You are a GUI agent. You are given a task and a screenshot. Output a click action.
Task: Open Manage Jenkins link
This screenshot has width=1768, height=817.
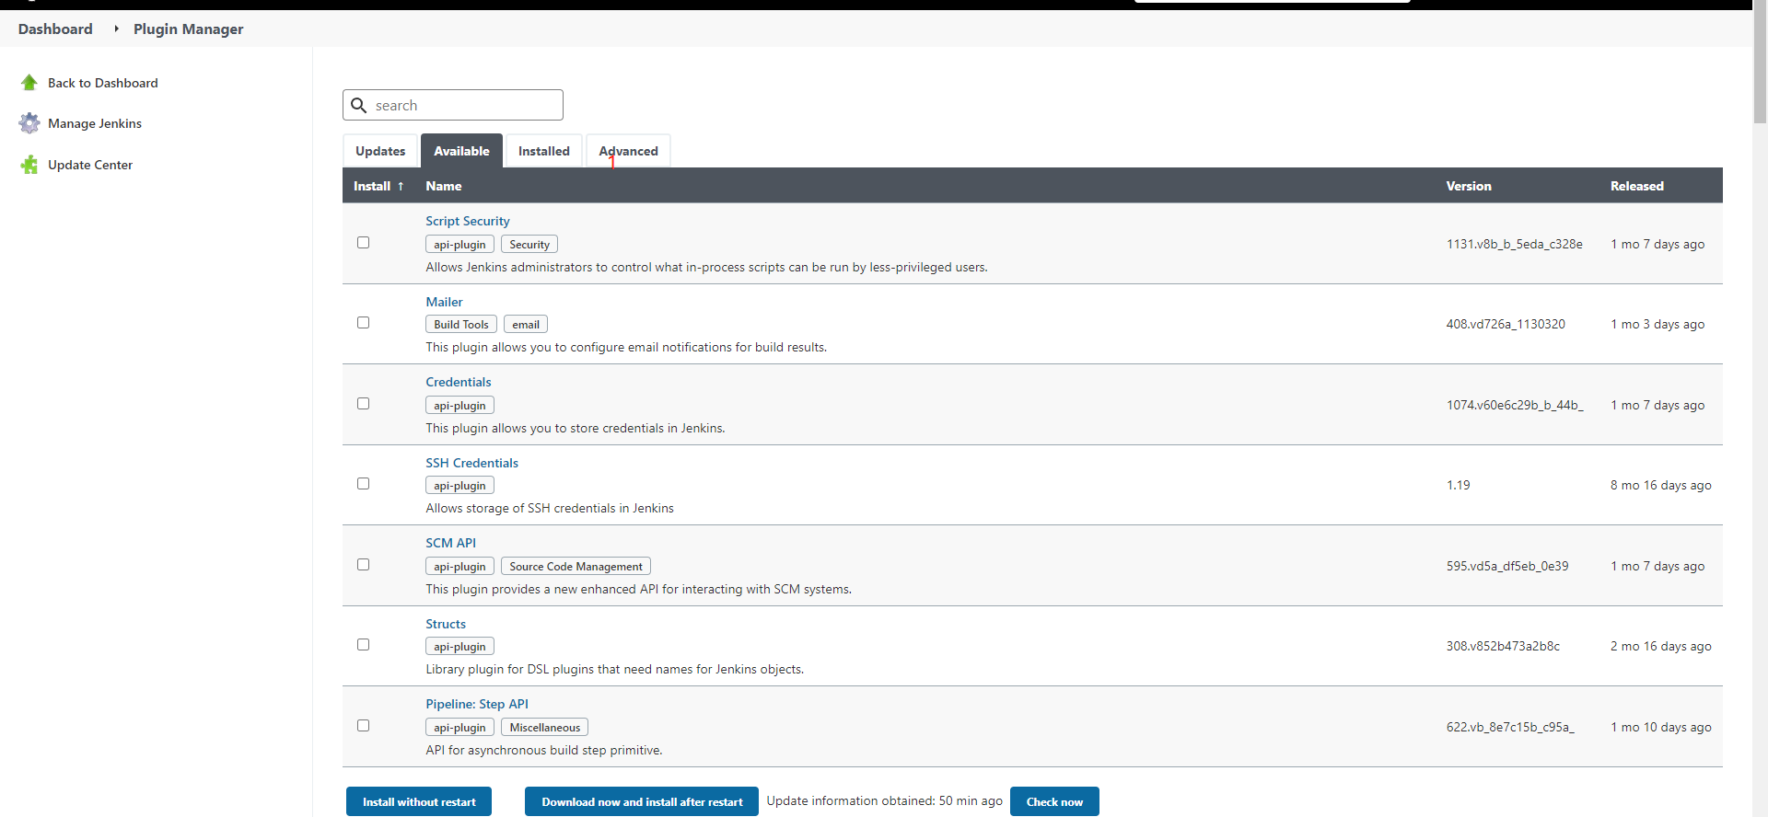tap(95, 123)
